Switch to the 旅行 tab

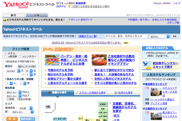coord(13,15)
